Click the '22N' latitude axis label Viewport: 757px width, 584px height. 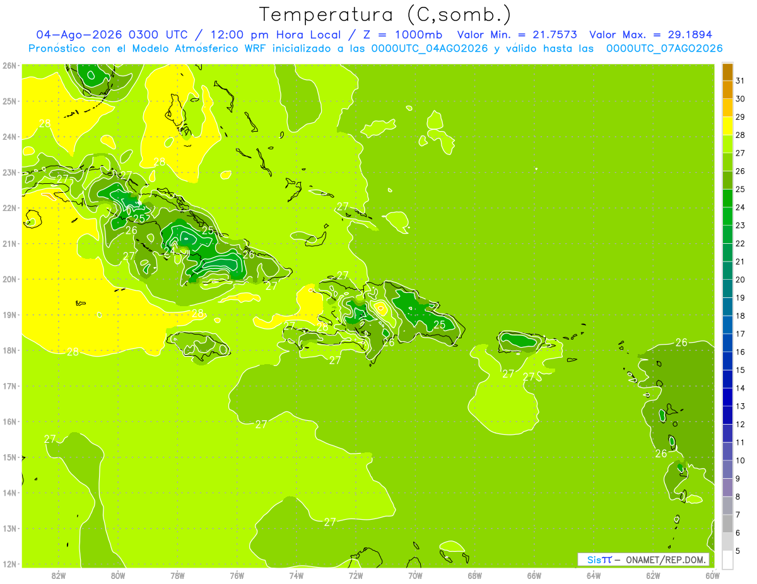point(9,208)
